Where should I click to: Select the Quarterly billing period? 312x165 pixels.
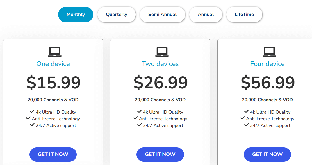(x=116, y=14)
